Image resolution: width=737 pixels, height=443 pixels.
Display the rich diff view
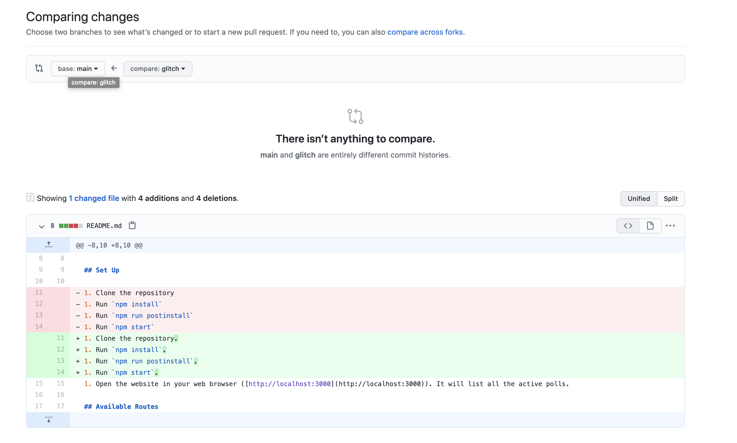coord(650,226)
